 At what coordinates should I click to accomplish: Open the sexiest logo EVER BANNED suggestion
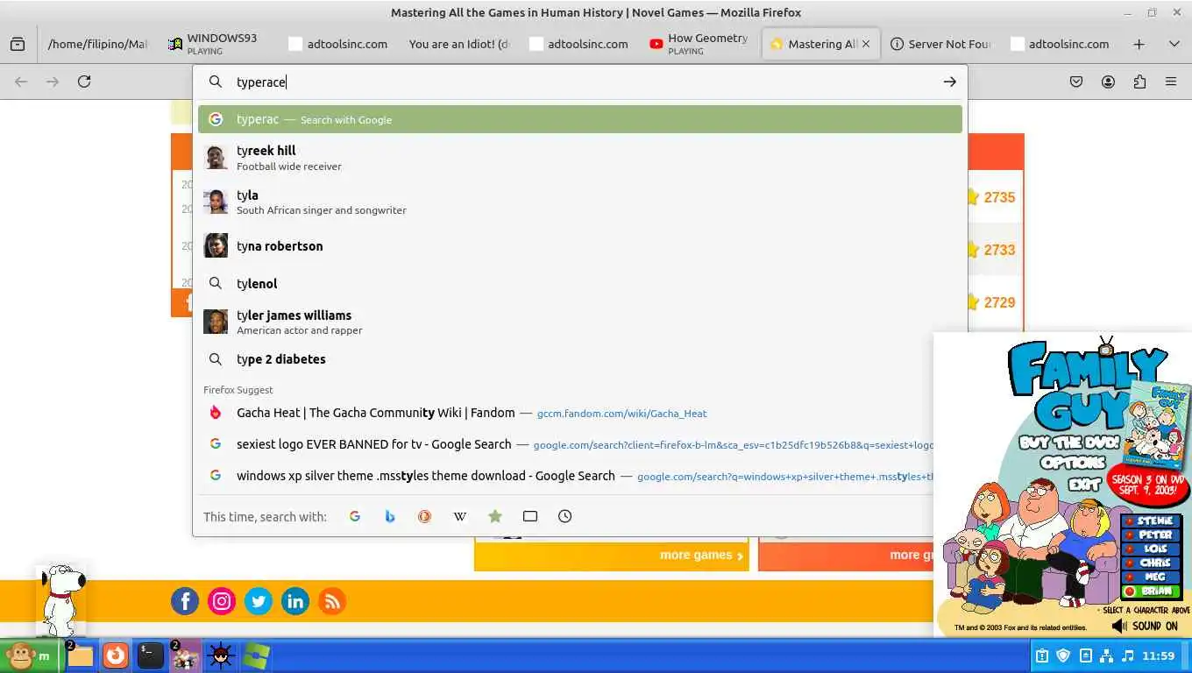click(x=565, y=444)
